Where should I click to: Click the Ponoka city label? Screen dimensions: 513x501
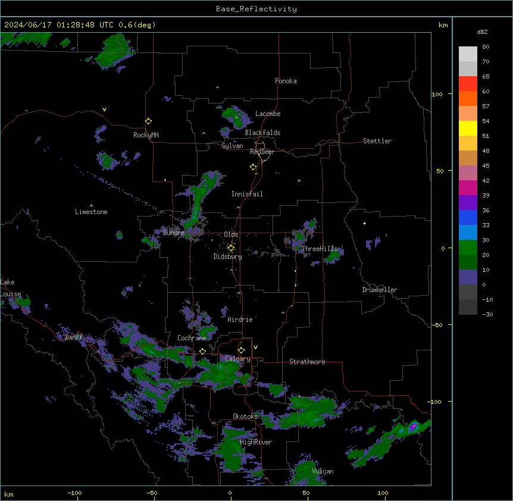pos(286,81)
